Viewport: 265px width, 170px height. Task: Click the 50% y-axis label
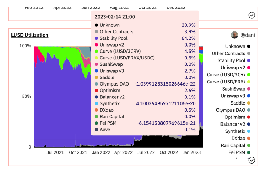click(x=26, y=97)
